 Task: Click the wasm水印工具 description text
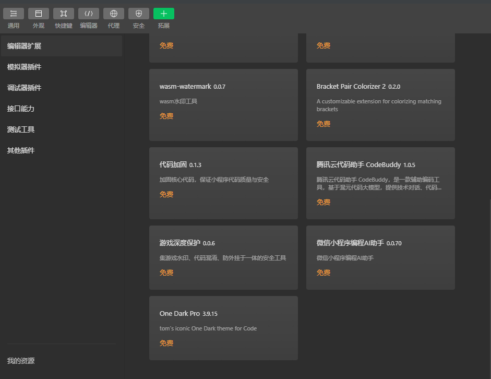click(x=178, y=101)
